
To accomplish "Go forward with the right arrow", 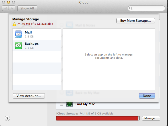I will tap(12, 8).
